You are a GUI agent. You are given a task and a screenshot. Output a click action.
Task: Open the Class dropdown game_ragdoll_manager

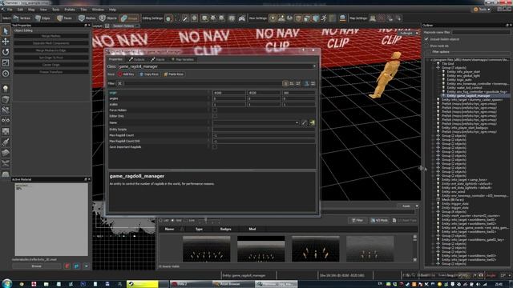click(x=217, y=66)
